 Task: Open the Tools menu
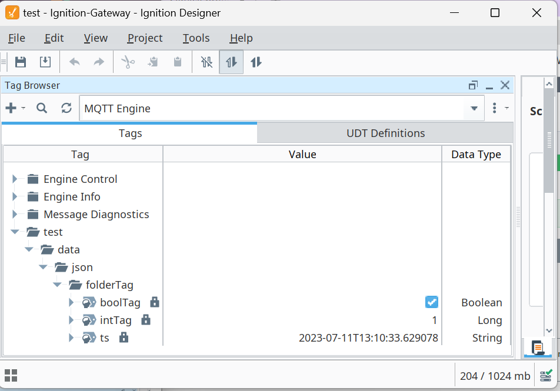click(196, 38)
